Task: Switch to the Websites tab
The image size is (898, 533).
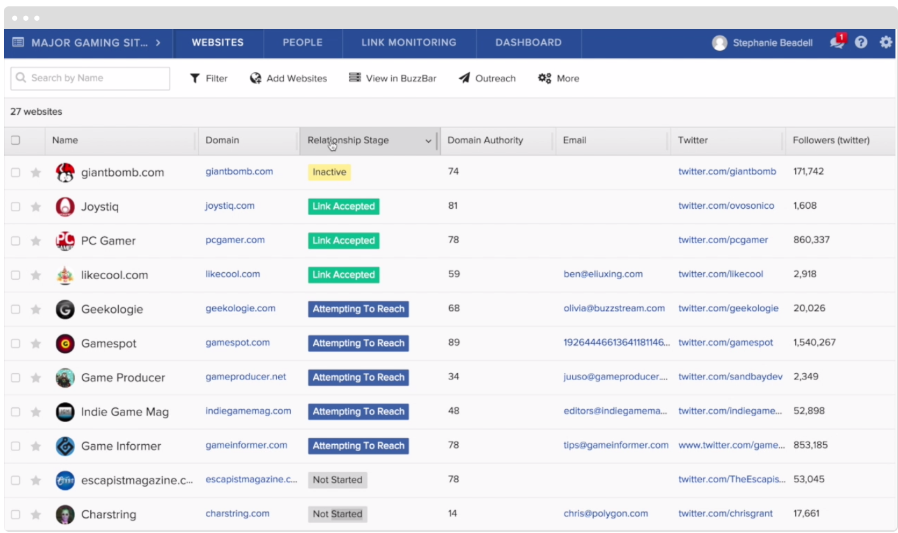Action: pyautogui.click(x=218, y=43)
